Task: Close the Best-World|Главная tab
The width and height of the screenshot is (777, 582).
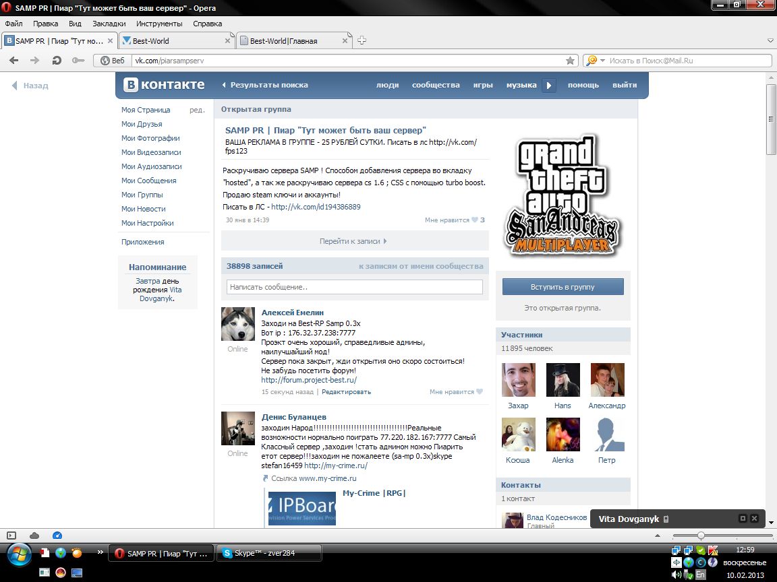Action: 345,41
